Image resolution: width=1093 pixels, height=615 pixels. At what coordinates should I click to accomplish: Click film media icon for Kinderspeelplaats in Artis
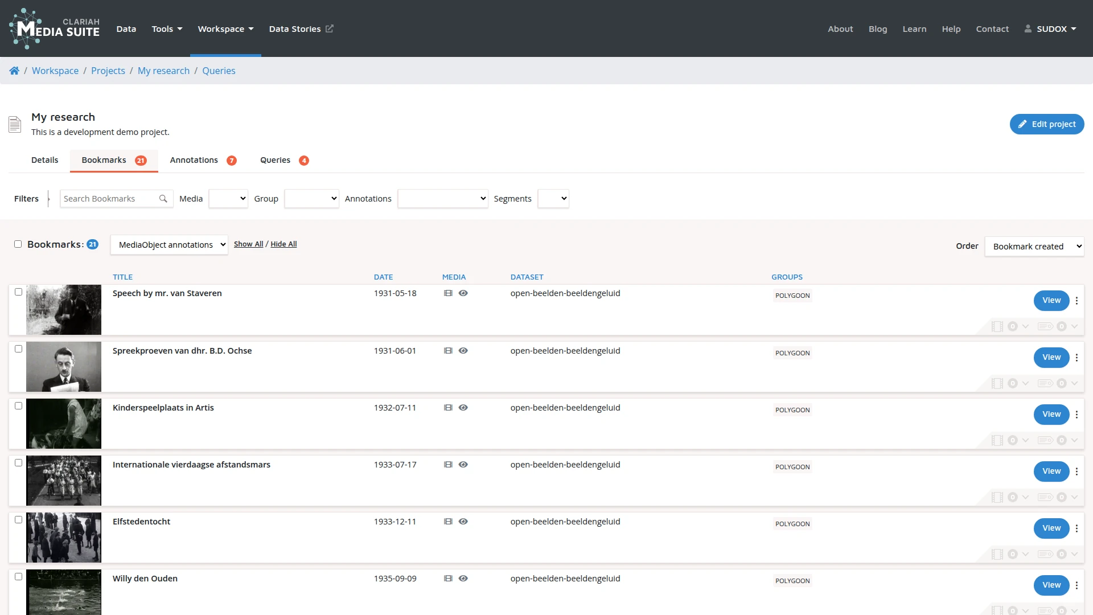(448, 408)
